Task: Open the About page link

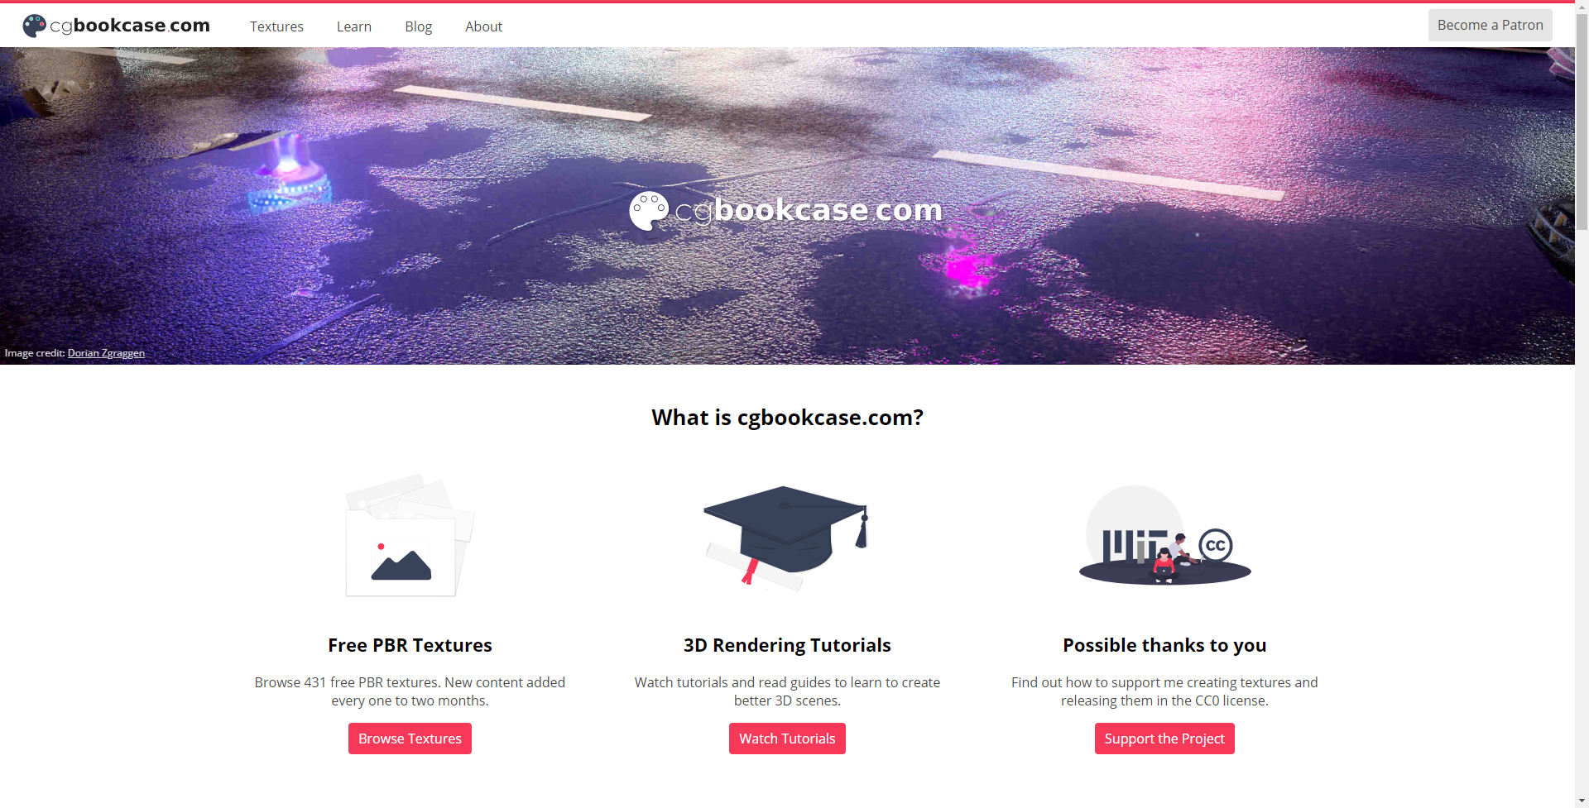Action: point(483,26)
